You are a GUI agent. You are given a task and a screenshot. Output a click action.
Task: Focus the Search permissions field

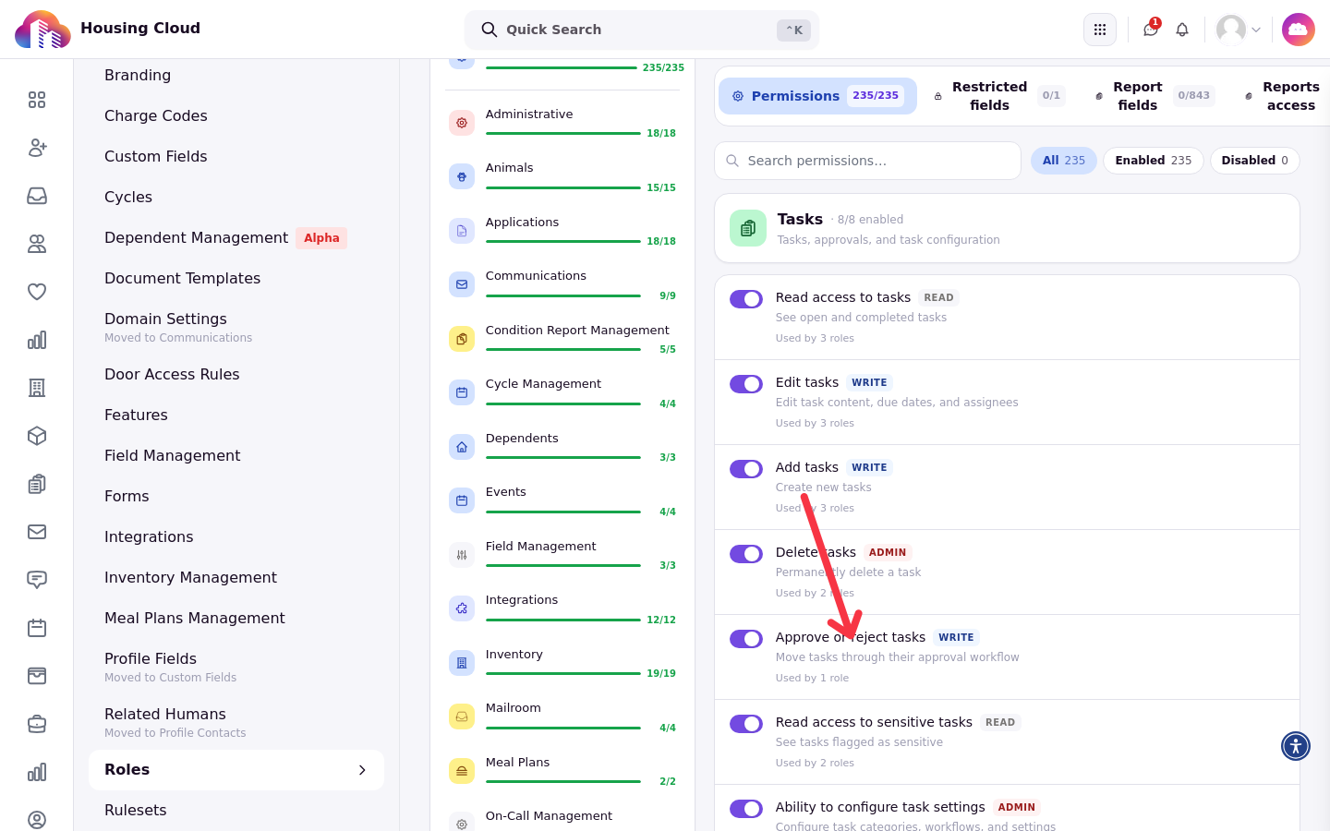[867, 161]
